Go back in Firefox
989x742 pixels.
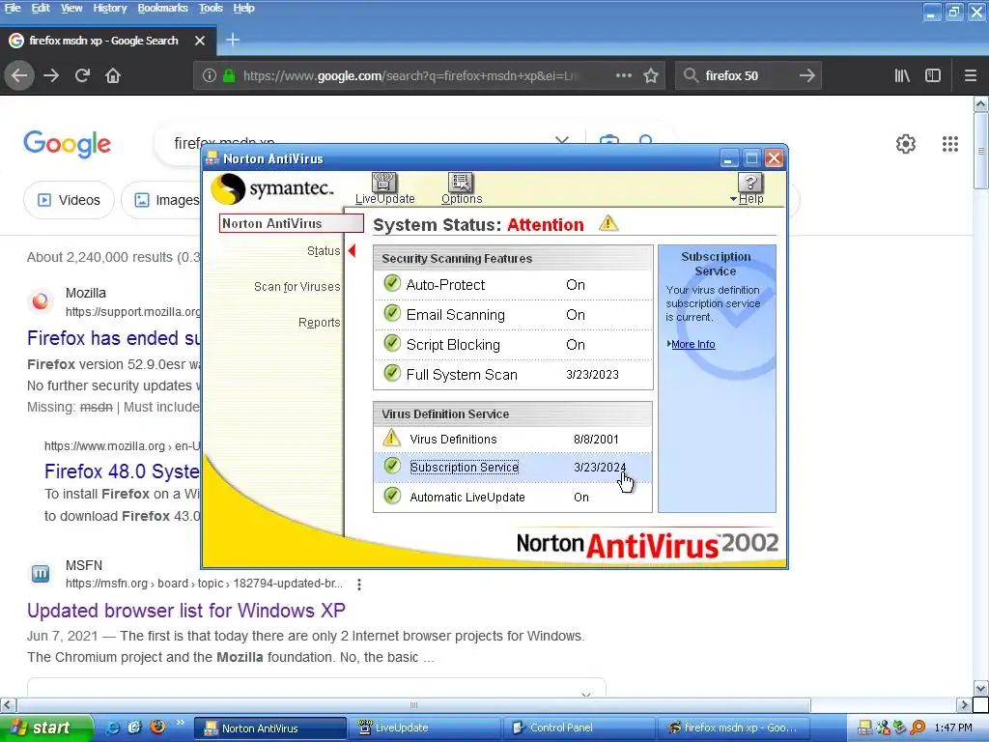pyautogui.click(x=19, y=75)
